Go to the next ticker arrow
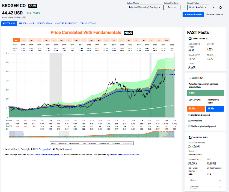229x192 pixels. click(x=213, y=7)
